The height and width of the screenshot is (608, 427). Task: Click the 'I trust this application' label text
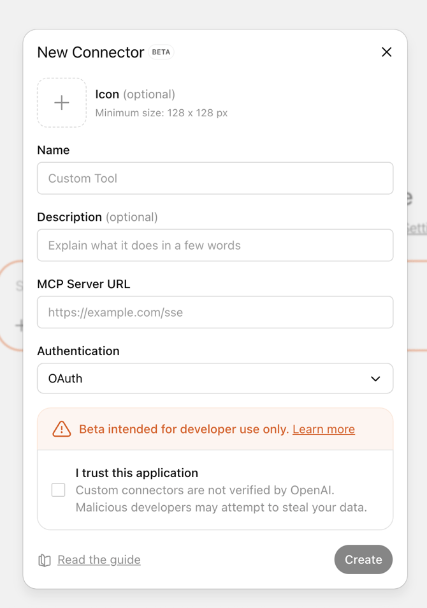(136, 473)
